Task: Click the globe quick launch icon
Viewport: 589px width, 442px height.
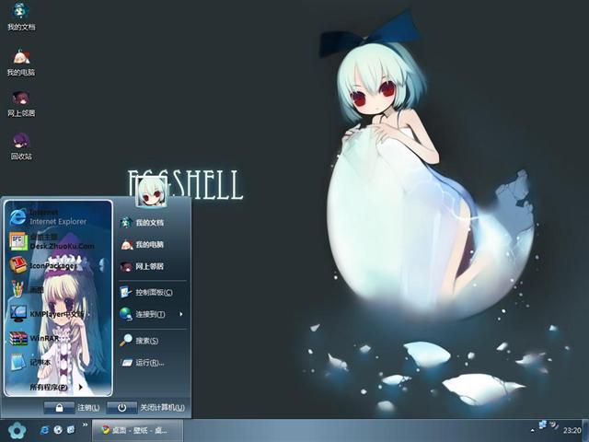Action: coord(58,430)
